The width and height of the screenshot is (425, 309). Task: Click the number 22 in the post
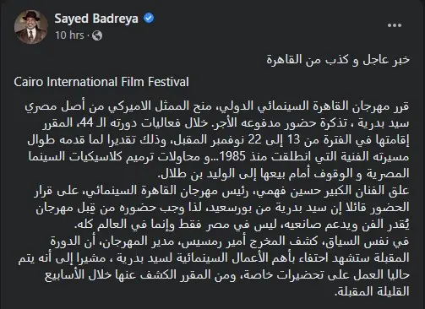(254, 140)
